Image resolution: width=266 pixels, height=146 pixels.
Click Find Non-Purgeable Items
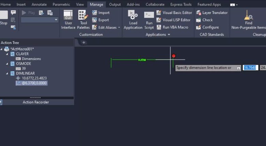coord(249,20)
